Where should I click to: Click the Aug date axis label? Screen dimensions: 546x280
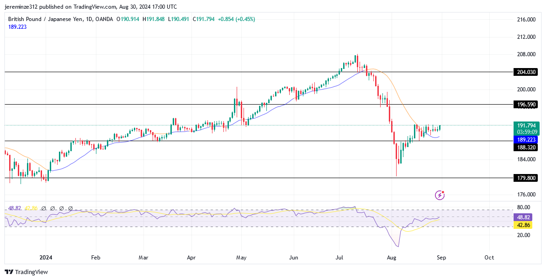[392, 258]
